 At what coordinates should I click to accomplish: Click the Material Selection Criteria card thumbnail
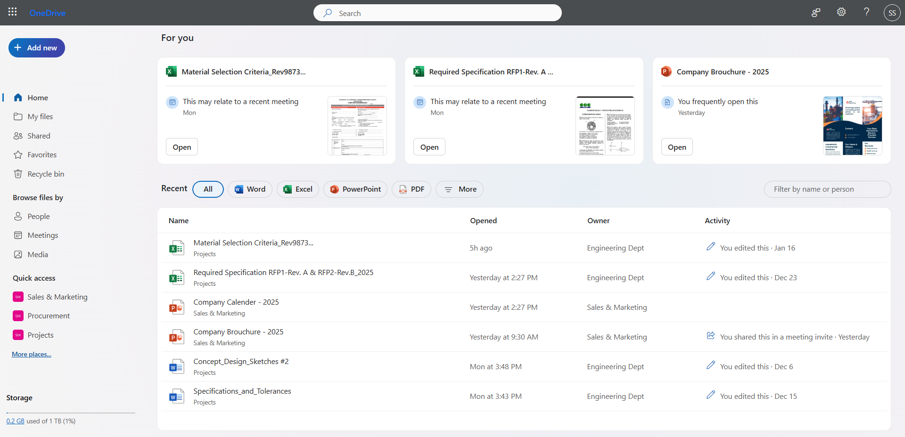click(x=357, y=126)
